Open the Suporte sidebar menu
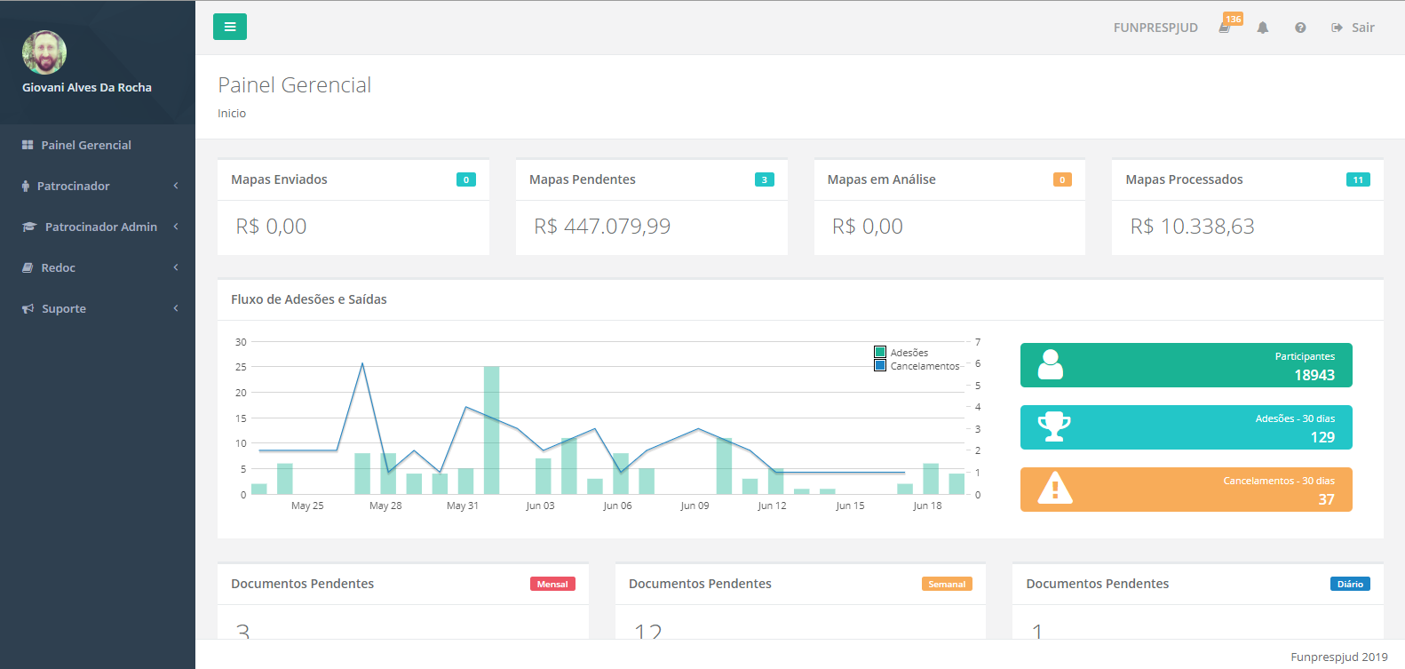 pyautogui.click(x=64, y=308)
